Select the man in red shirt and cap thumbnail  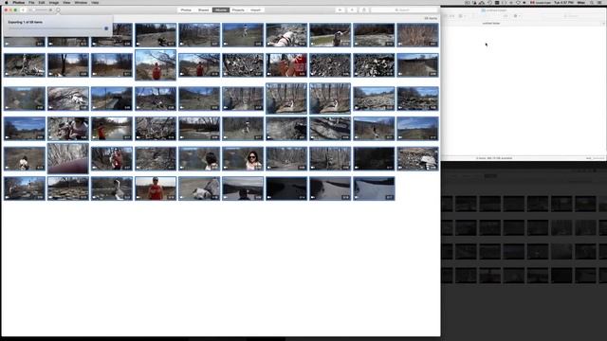point(156,188)
